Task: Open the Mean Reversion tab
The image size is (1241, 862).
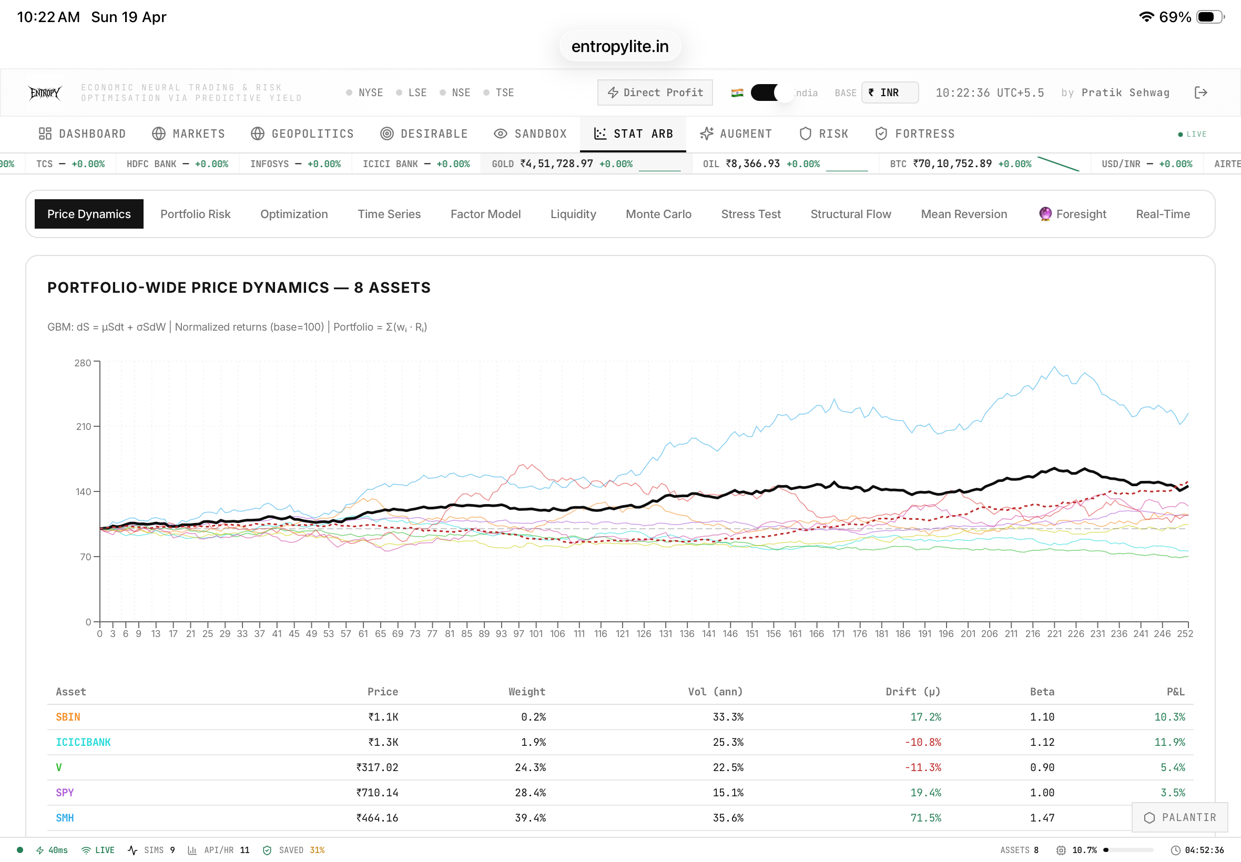Action: [963, 214]
